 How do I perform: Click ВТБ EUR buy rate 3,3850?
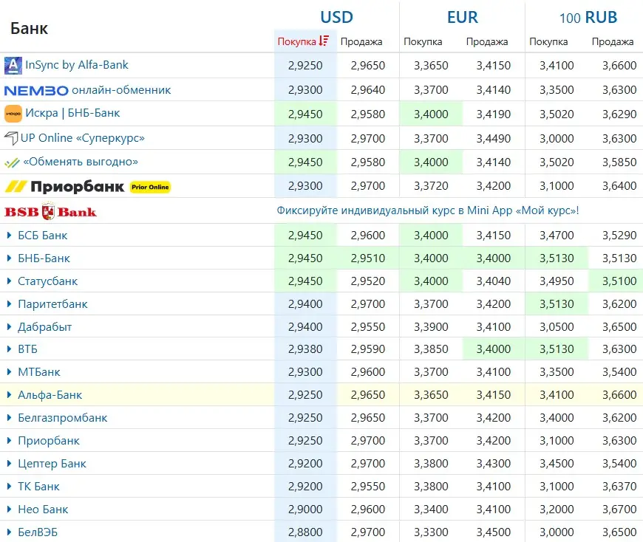431,349
